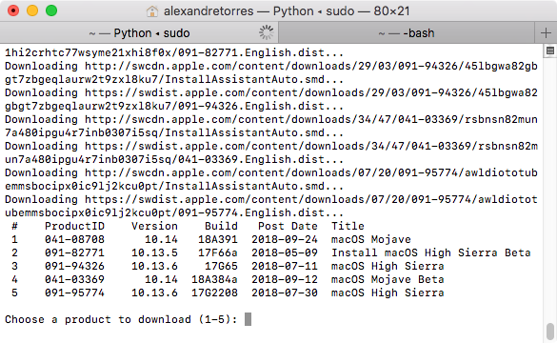Open a new terminal tab with plus button

pos(546,33)
